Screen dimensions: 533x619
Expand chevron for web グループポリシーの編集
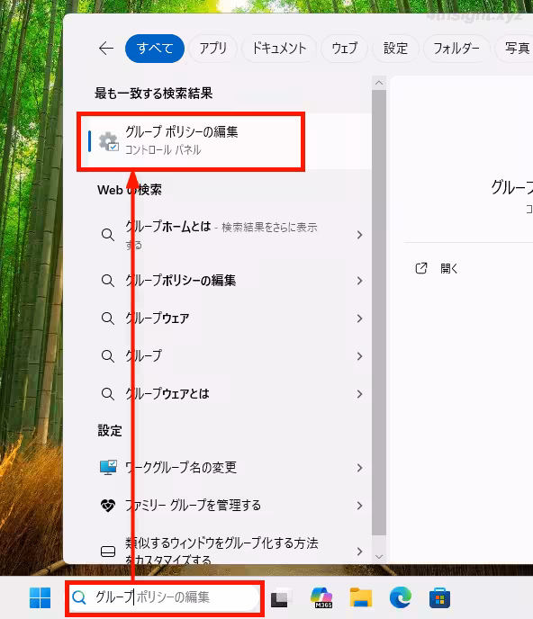click(x=359, y=281)
